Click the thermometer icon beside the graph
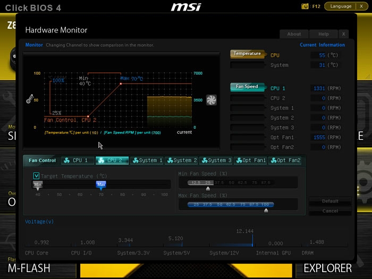372x279 pixels. coord(30,99)
